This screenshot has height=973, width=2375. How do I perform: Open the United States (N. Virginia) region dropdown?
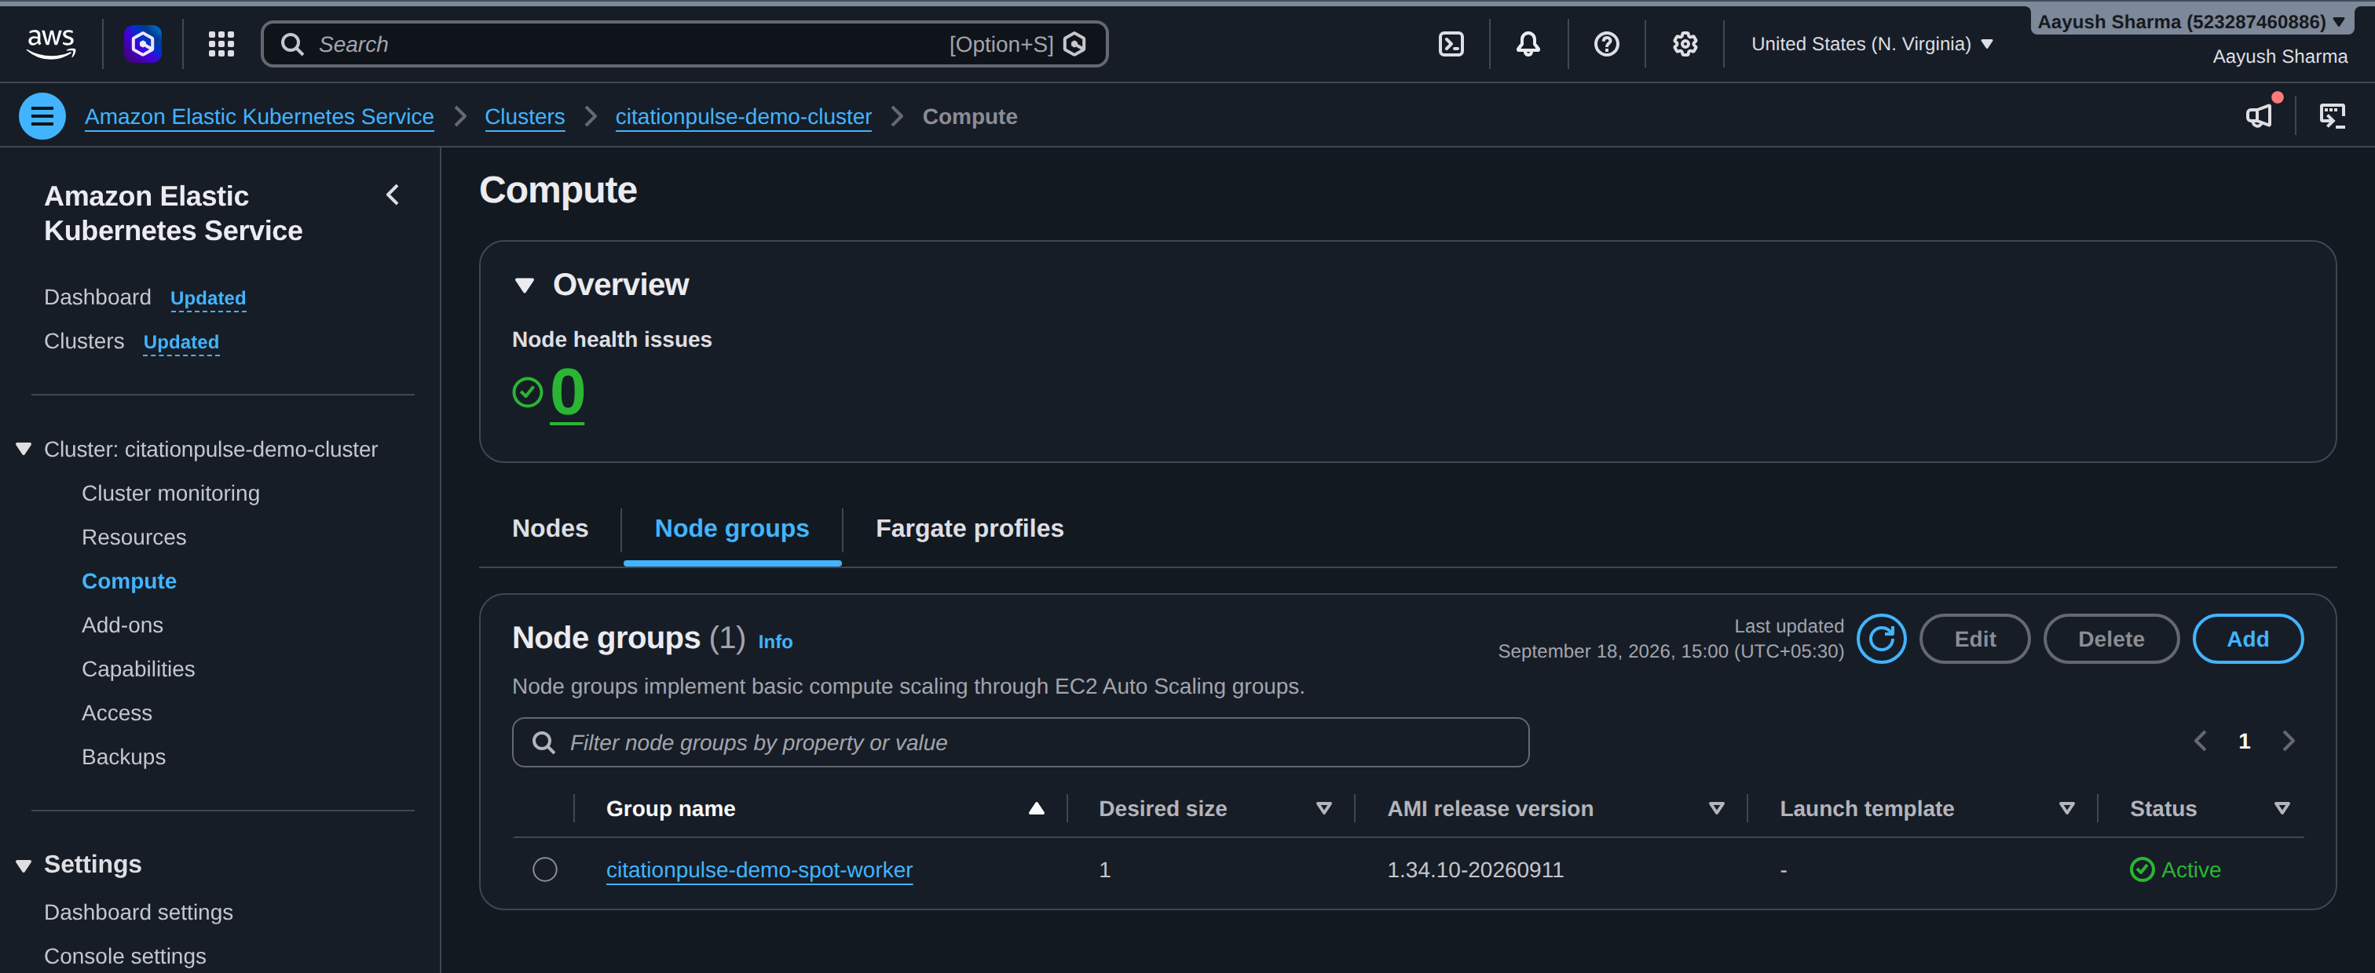(1872, 43)
